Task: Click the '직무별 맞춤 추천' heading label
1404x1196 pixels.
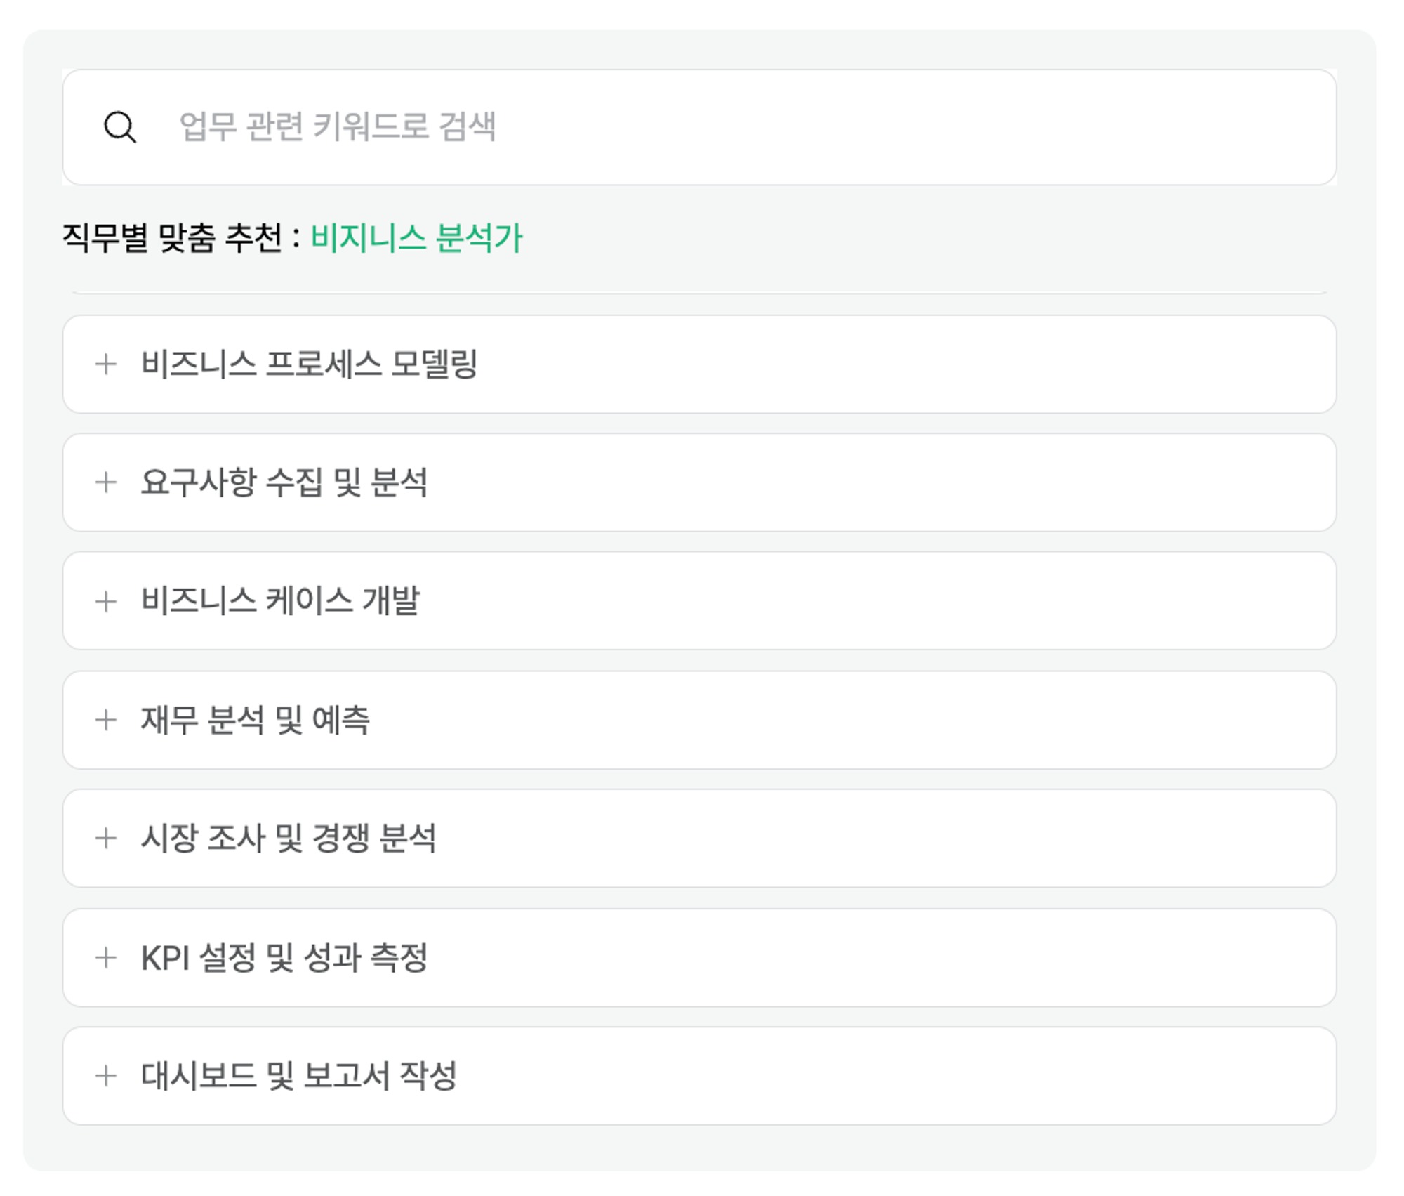Action: coord(173,237)
